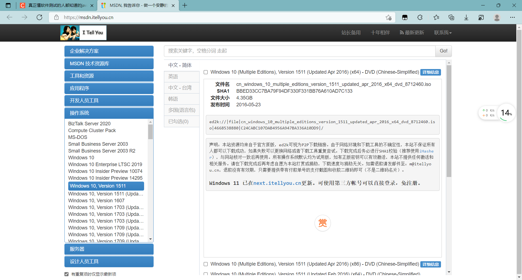Open the 已勾选(0) tab

(x=182, y=122)
